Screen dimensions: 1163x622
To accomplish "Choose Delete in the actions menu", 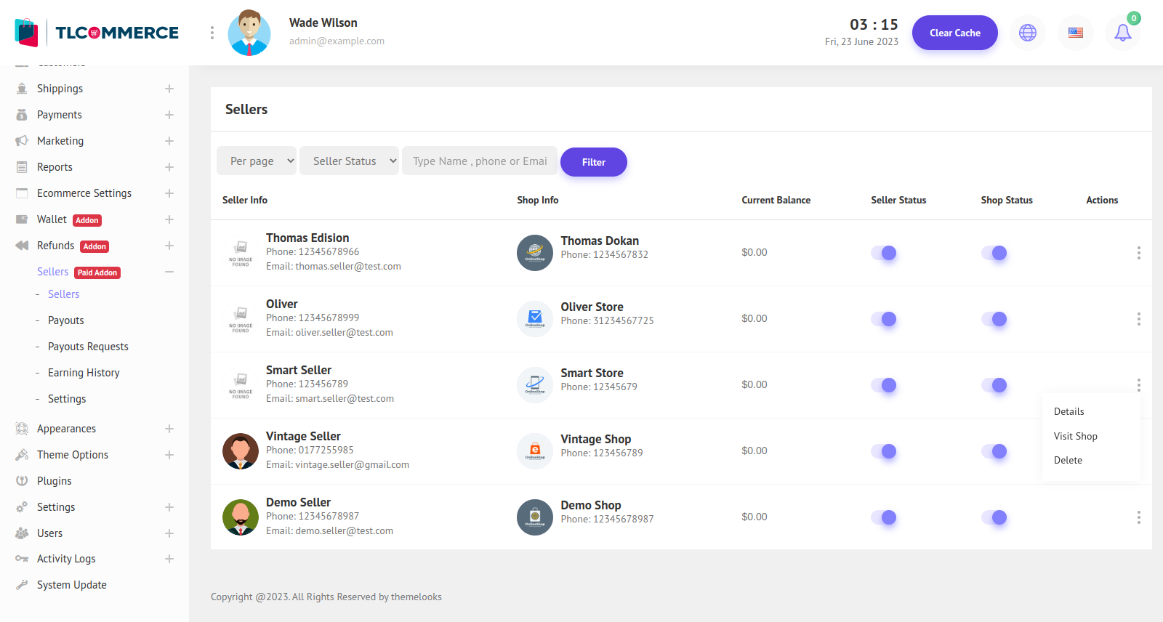I will (1068, 460).
